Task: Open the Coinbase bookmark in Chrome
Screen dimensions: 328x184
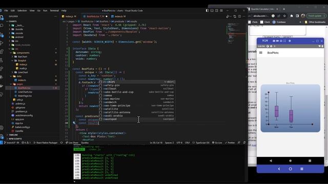Action: coord(279,22)
